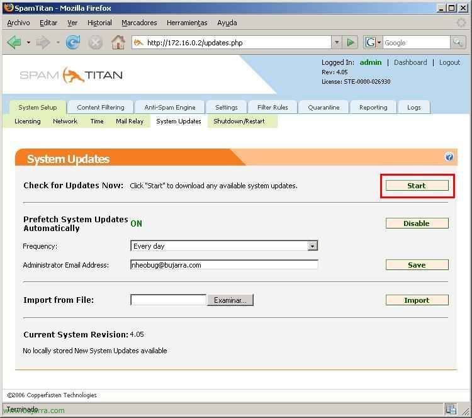
Task: Click the Import from File path field
Action: (169, 300)
